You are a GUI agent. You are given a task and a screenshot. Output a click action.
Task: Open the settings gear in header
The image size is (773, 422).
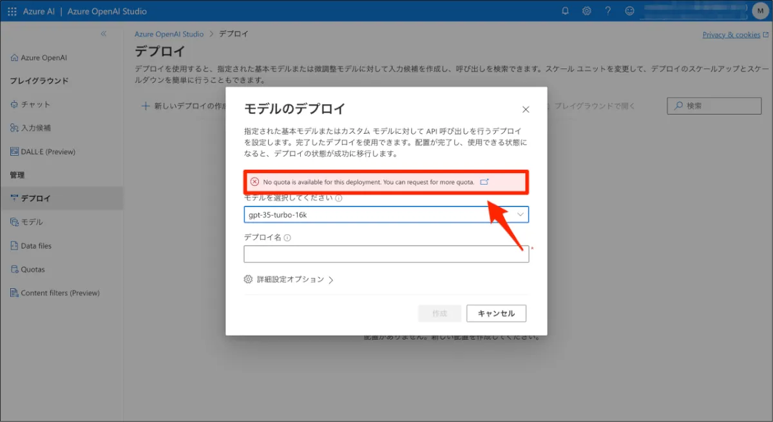click(x=586, y=11)
